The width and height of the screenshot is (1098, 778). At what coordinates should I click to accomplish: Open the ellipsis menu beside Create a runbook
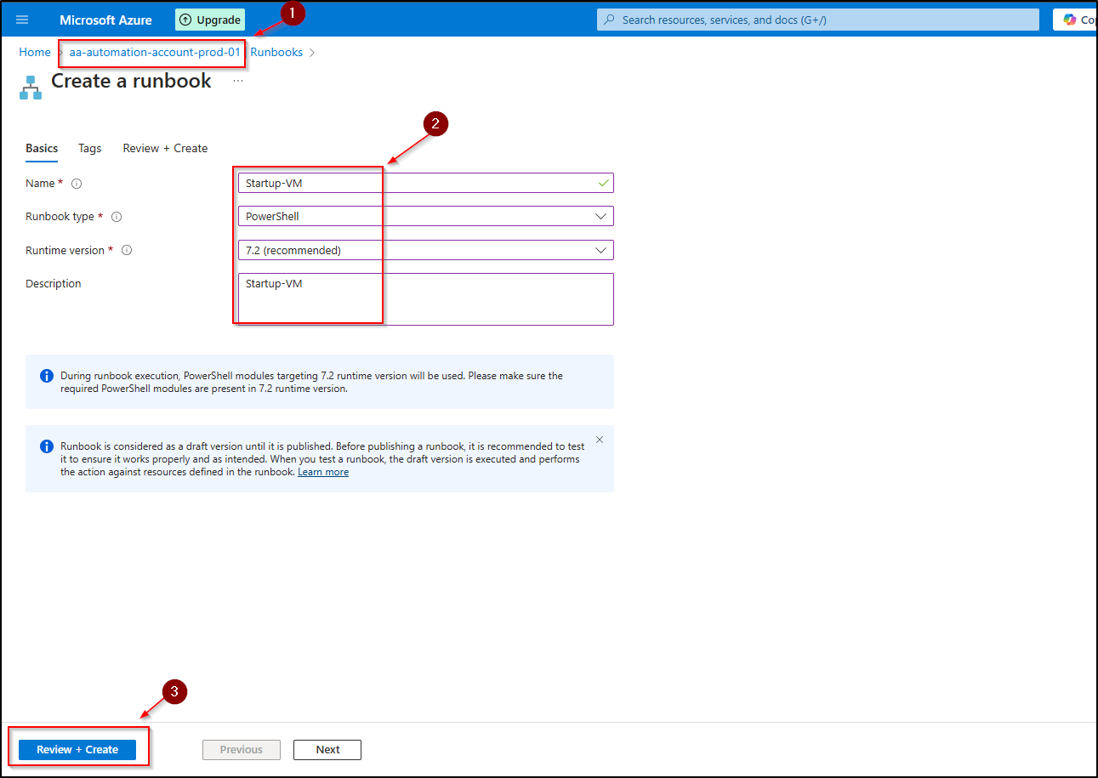click(238, 81)
